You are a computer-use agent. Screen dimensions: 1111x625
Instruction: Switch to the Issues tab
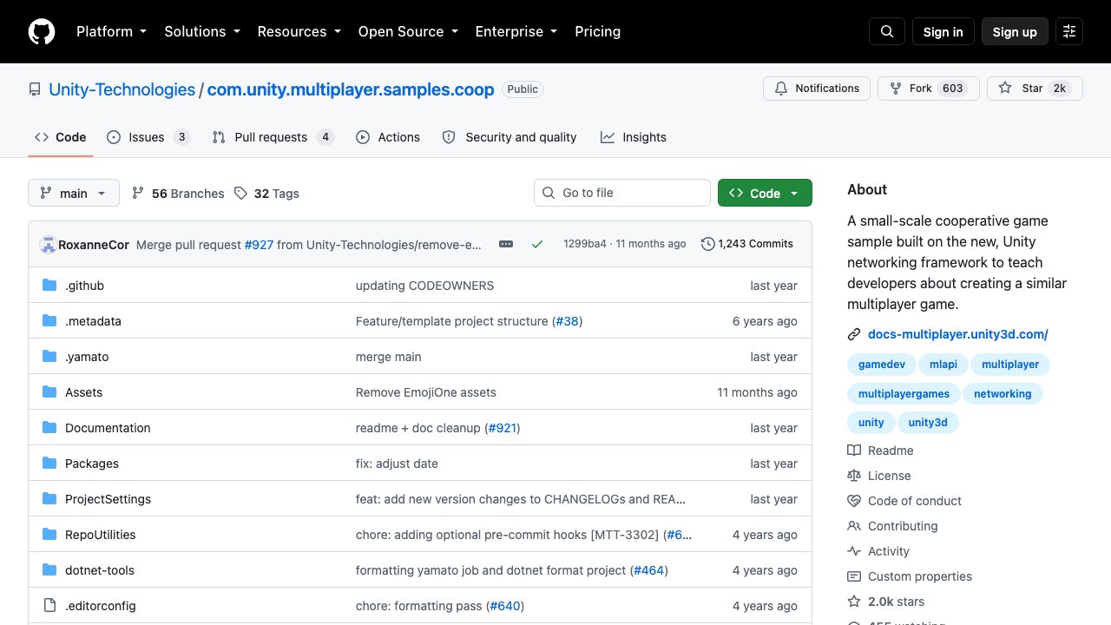[148, 137]
